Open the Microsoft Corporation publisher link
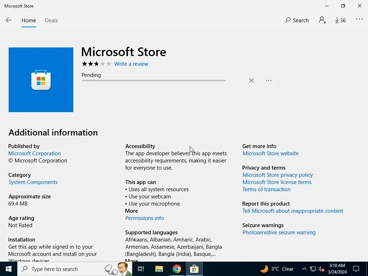This screenshot has width=368, height=276. click(x=34, y=153)
